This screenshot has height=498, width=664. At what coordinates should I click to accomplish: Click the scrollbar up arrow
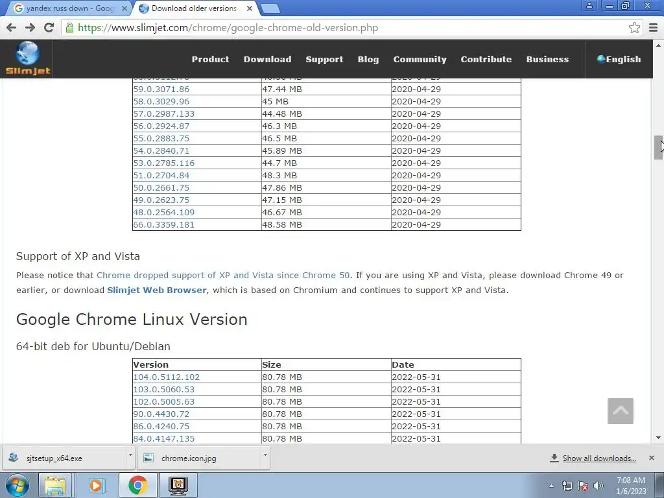click(658, 45)
